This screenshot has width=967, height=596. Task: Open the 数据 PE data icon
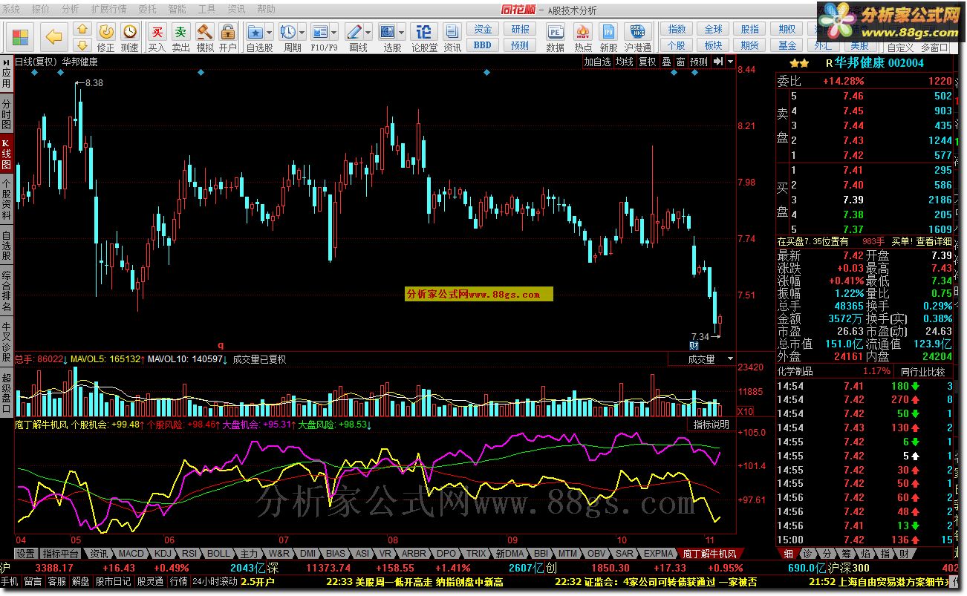point(555,32)
